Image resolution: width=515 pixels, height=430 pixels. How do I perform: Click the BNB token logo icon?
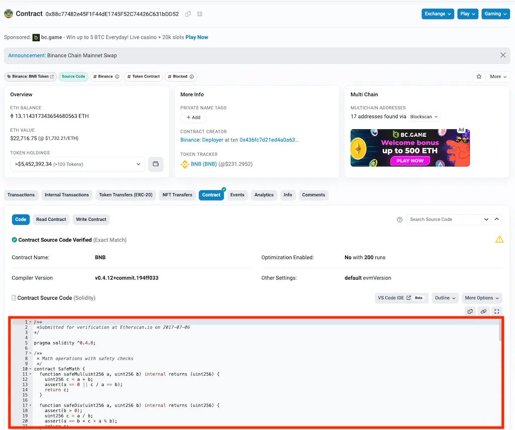(x=185, y=164)
